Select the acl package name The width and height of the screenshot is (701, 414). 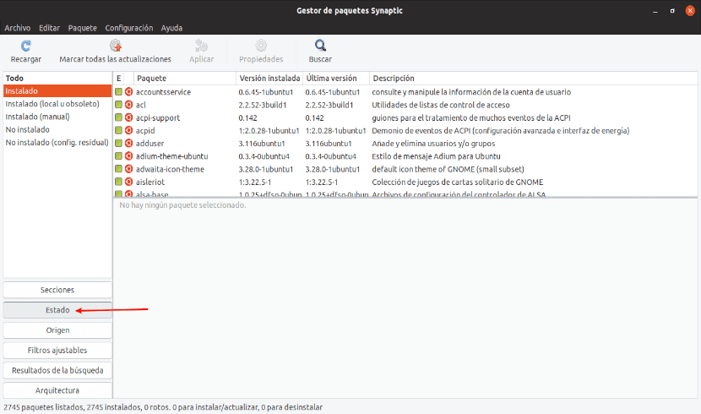pyautogui.click(x=141, y=105)
